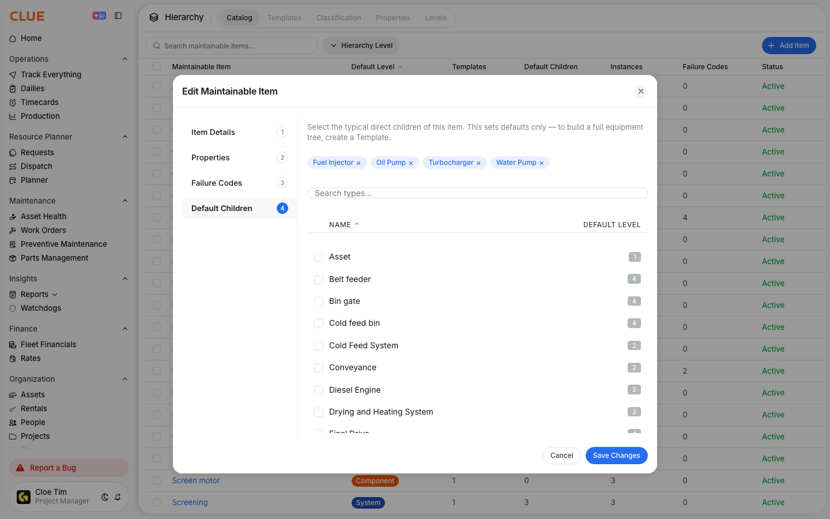Collapse the Maintenance section

pyautogui.click(x=125, y=201)
